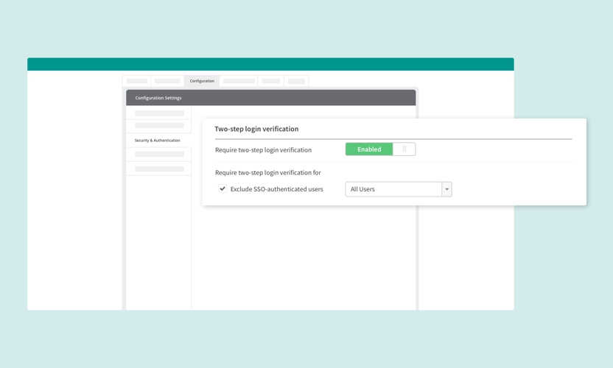Click the Exclude SSO-authenticated users label text
The image size is (613, 368).
coord(276,189)
